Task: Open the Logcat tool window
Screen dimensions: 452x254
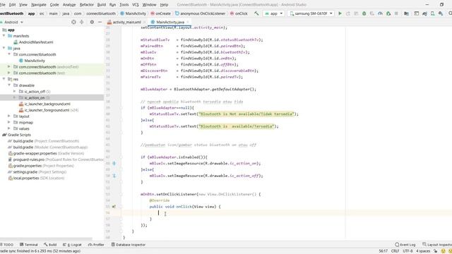Action: click(x=72, y=245)
